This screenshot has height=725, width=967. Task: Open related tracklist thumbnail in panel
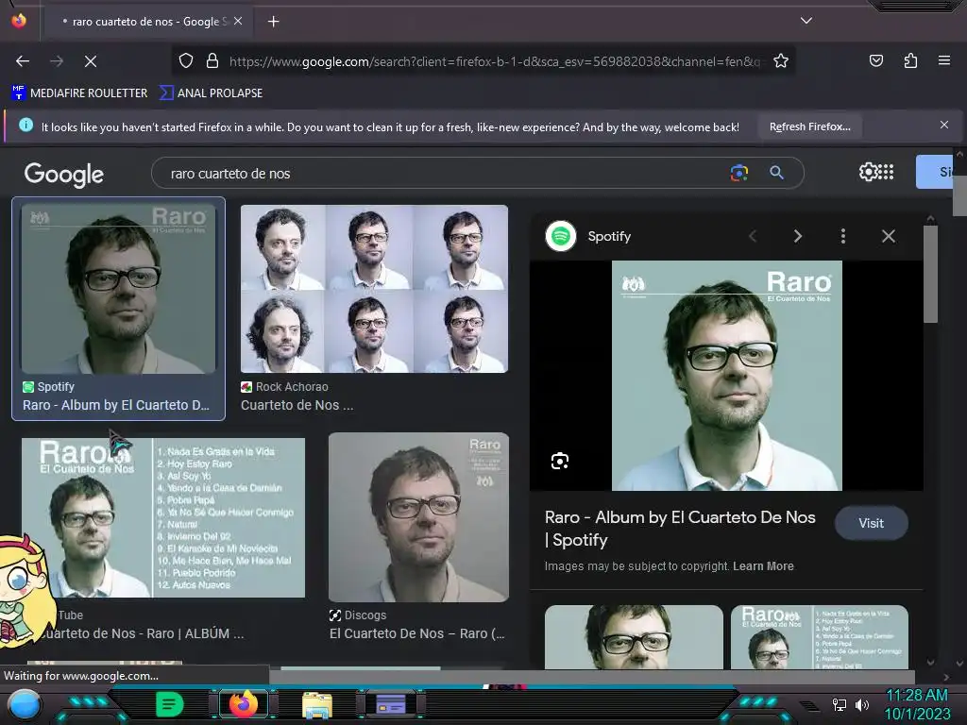[x=820, y=637]
